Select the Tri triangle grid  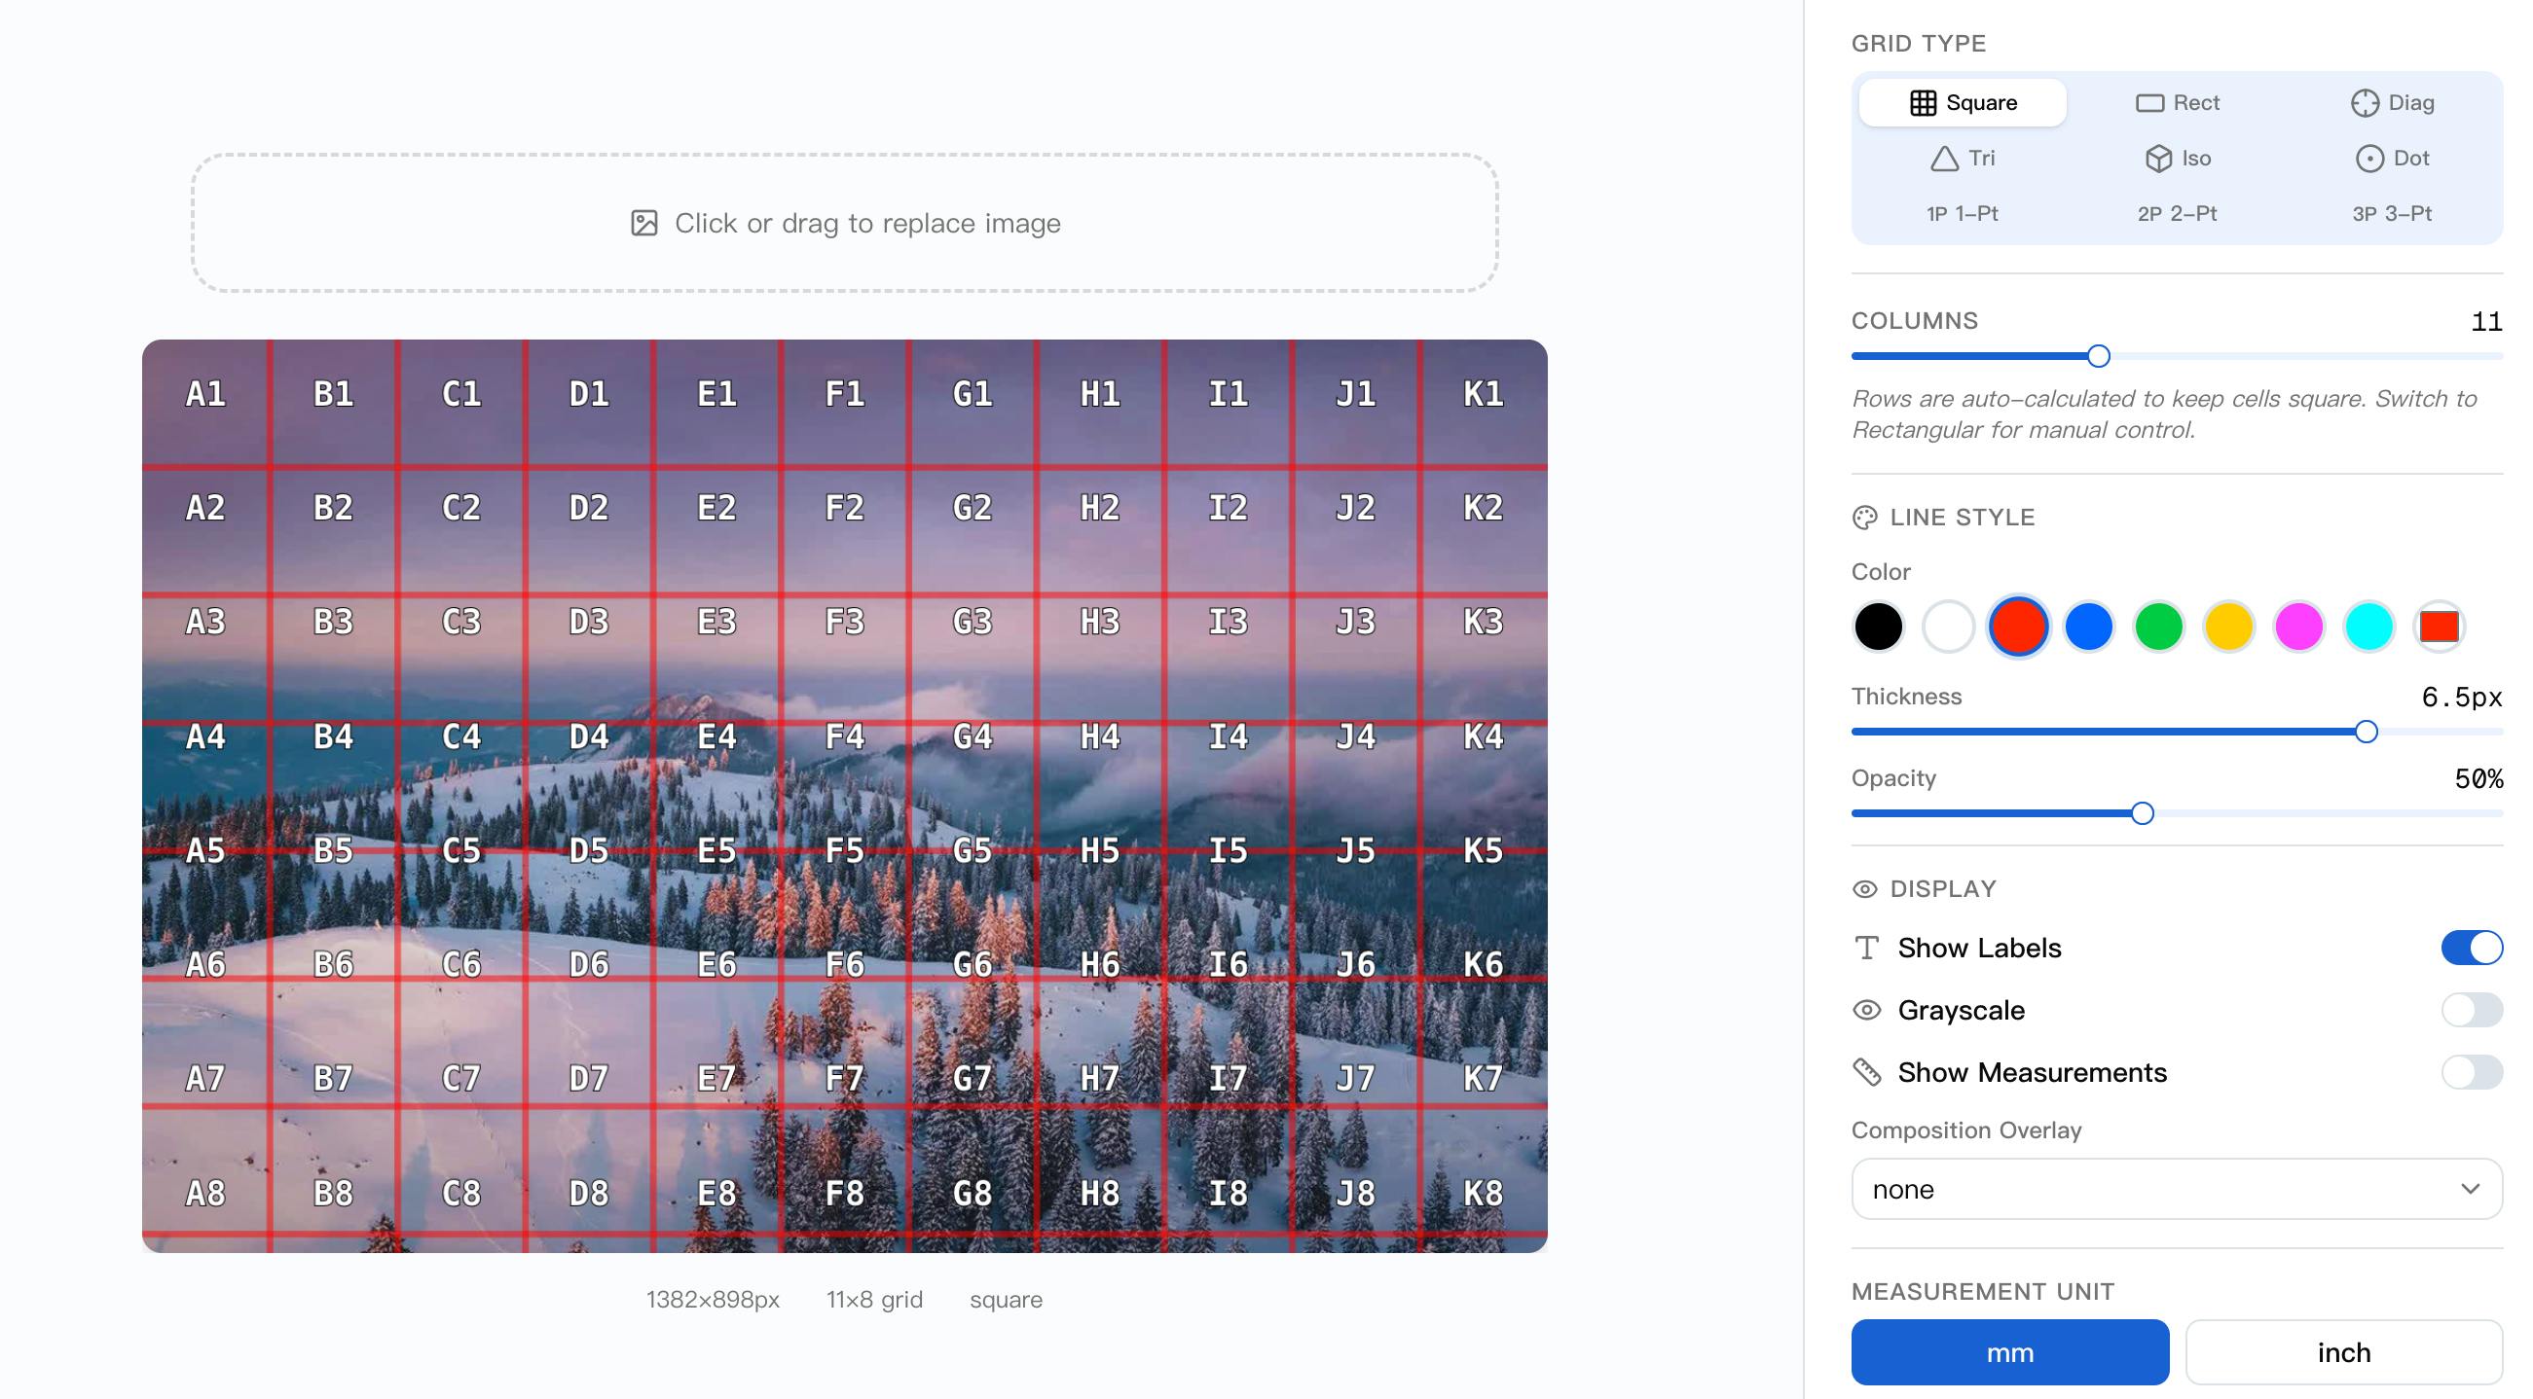click(1962, 159)
